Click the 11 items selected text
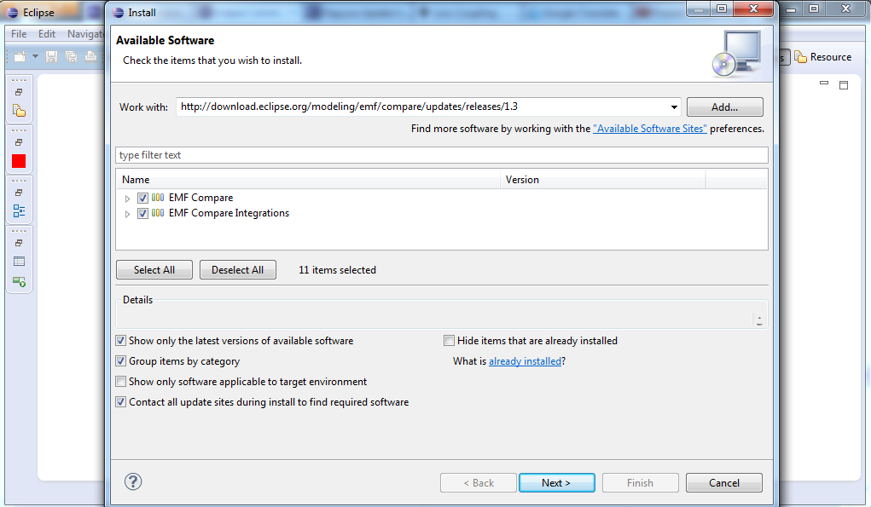This screenshot has height=507, width=871. click(337, 270)
